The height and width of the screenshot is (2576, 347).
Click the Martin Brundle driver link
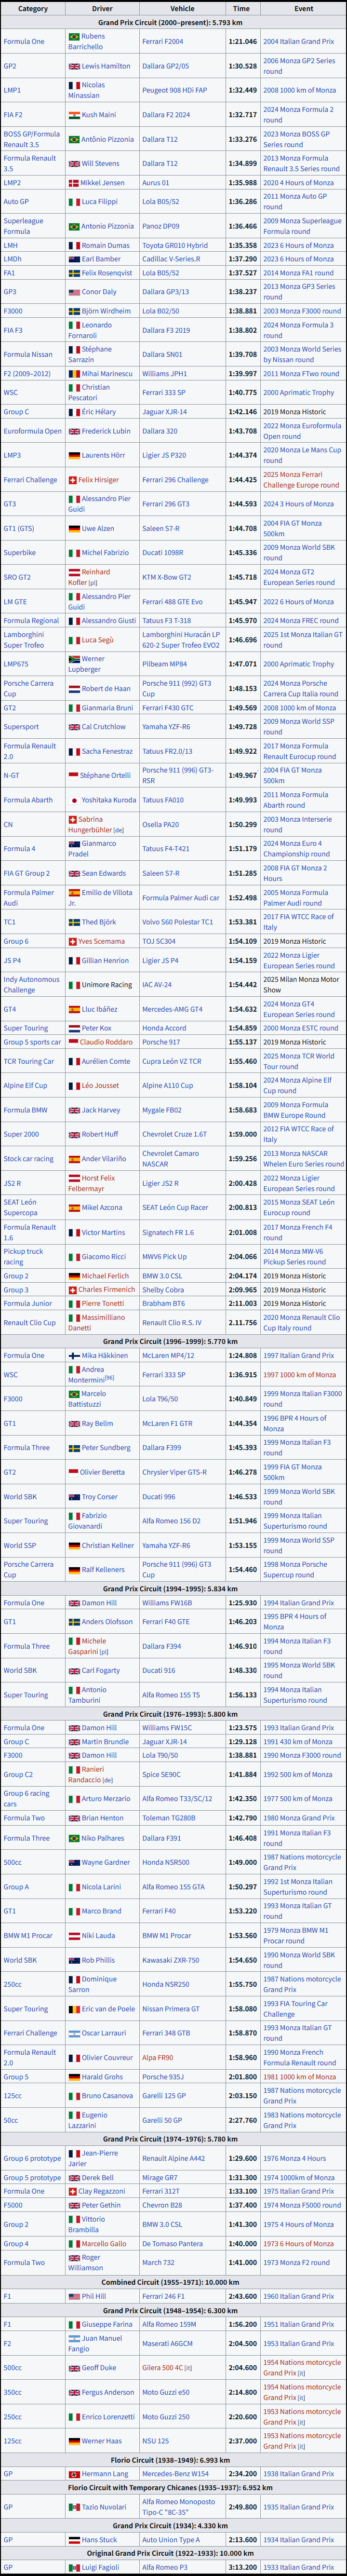(x=105, y=1742)
